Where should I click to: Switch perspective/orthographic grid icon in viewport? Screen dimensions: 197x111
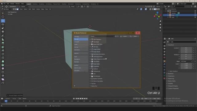160,31
